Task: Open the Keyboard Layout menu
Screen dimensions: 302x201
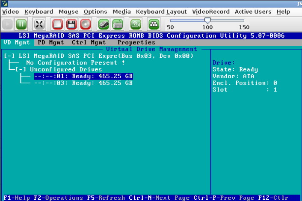Action: [161, 12]
